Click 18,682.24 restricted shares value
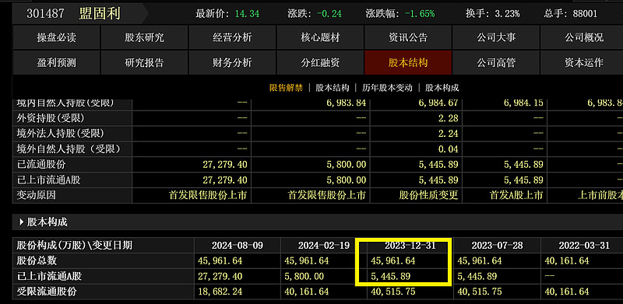This screenshot has height=304, width=623. tap(220, 292)
